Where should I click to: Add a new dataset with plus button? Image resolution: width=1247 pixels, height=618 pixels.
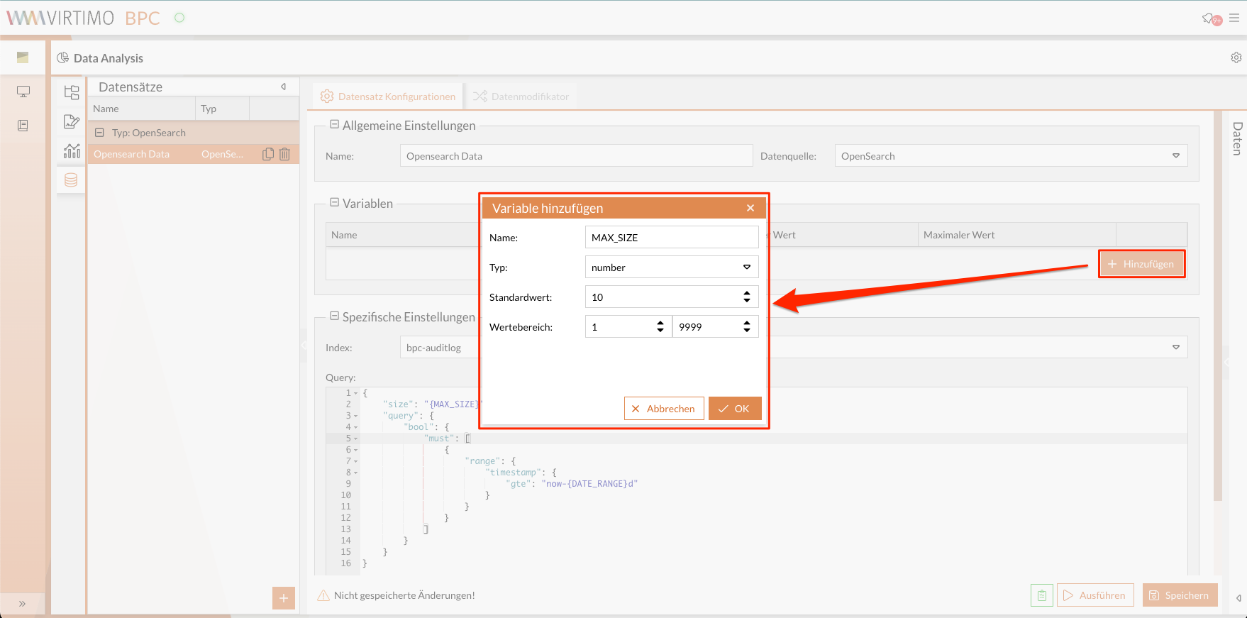[x=283, y=598]
